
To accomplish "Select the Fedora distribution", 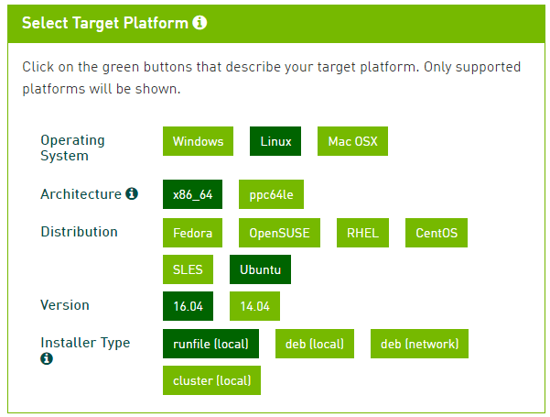I will 192,233.
